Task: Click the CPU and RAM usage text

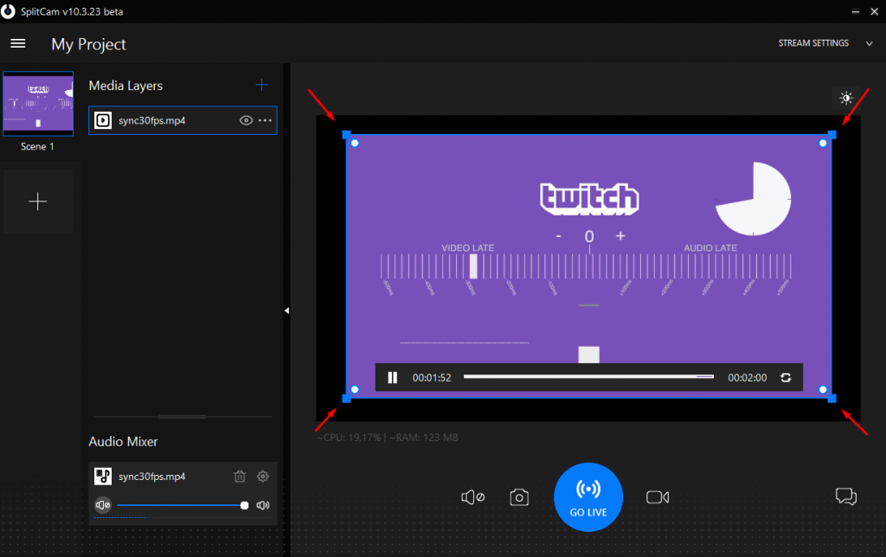Action: pyautogui.click(x=387, y=438)
